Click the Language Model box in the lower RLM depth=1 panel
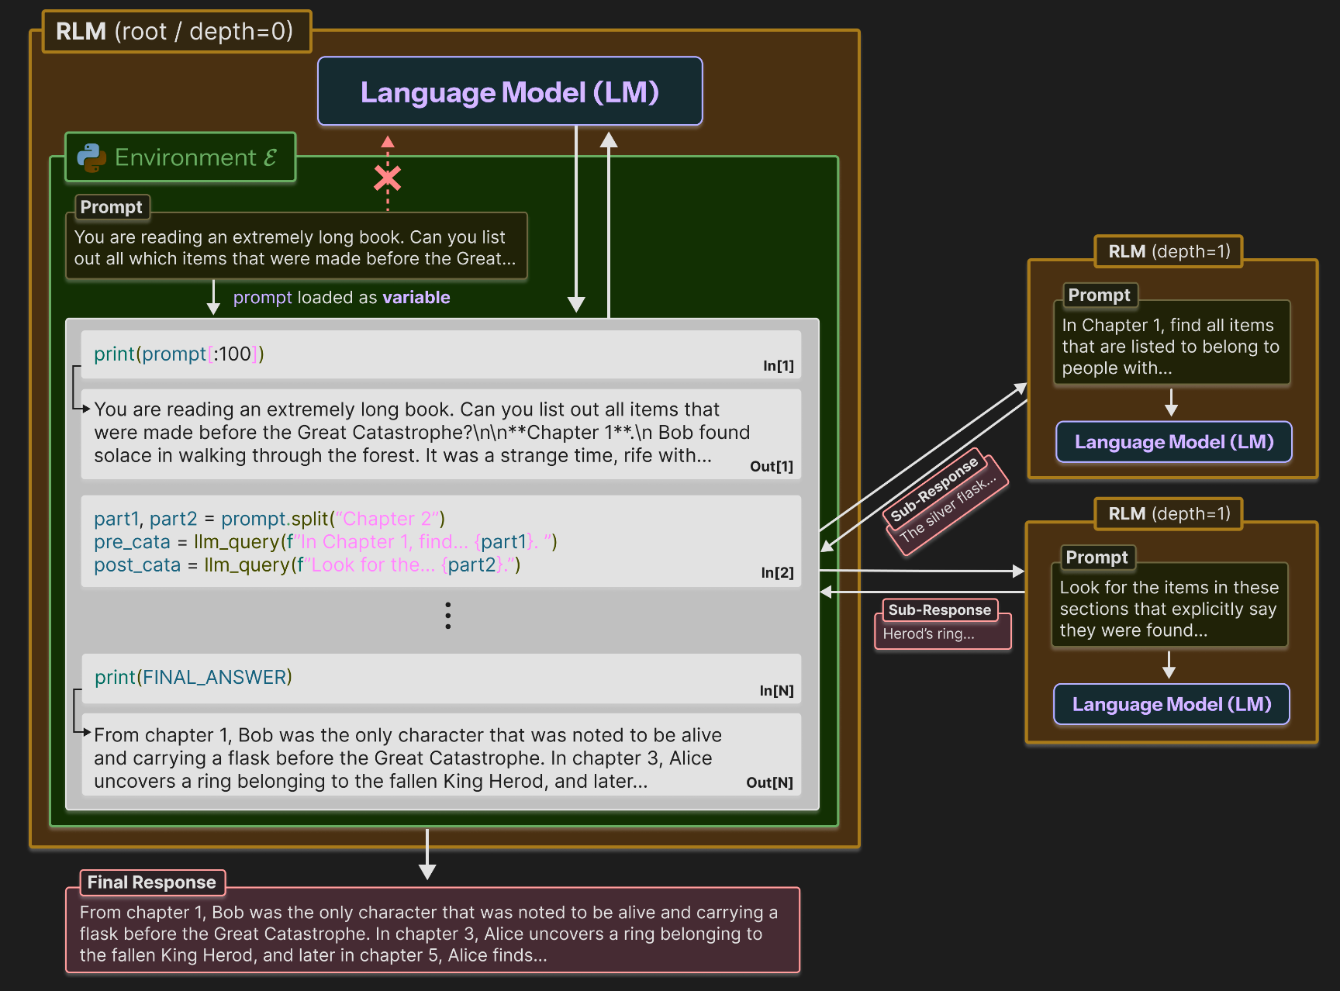The width and height of the screenshot is (1340, 991). [x=1171, y=704]
